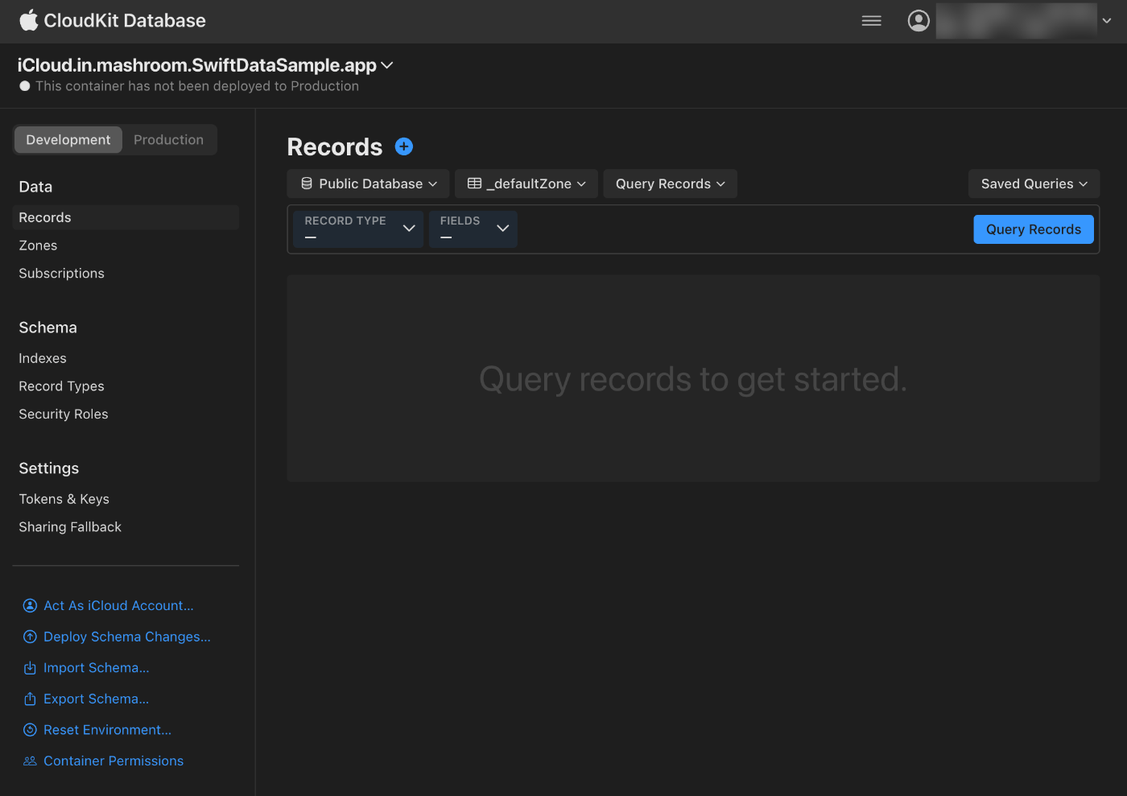Click the database cylinder icon beside Public Database
The width and height of the screenshot is (1127, 796).
(307, 184)
